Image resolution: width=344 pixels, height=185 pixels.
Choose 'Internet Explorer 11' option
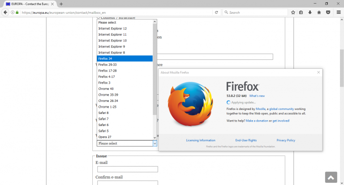112,34
